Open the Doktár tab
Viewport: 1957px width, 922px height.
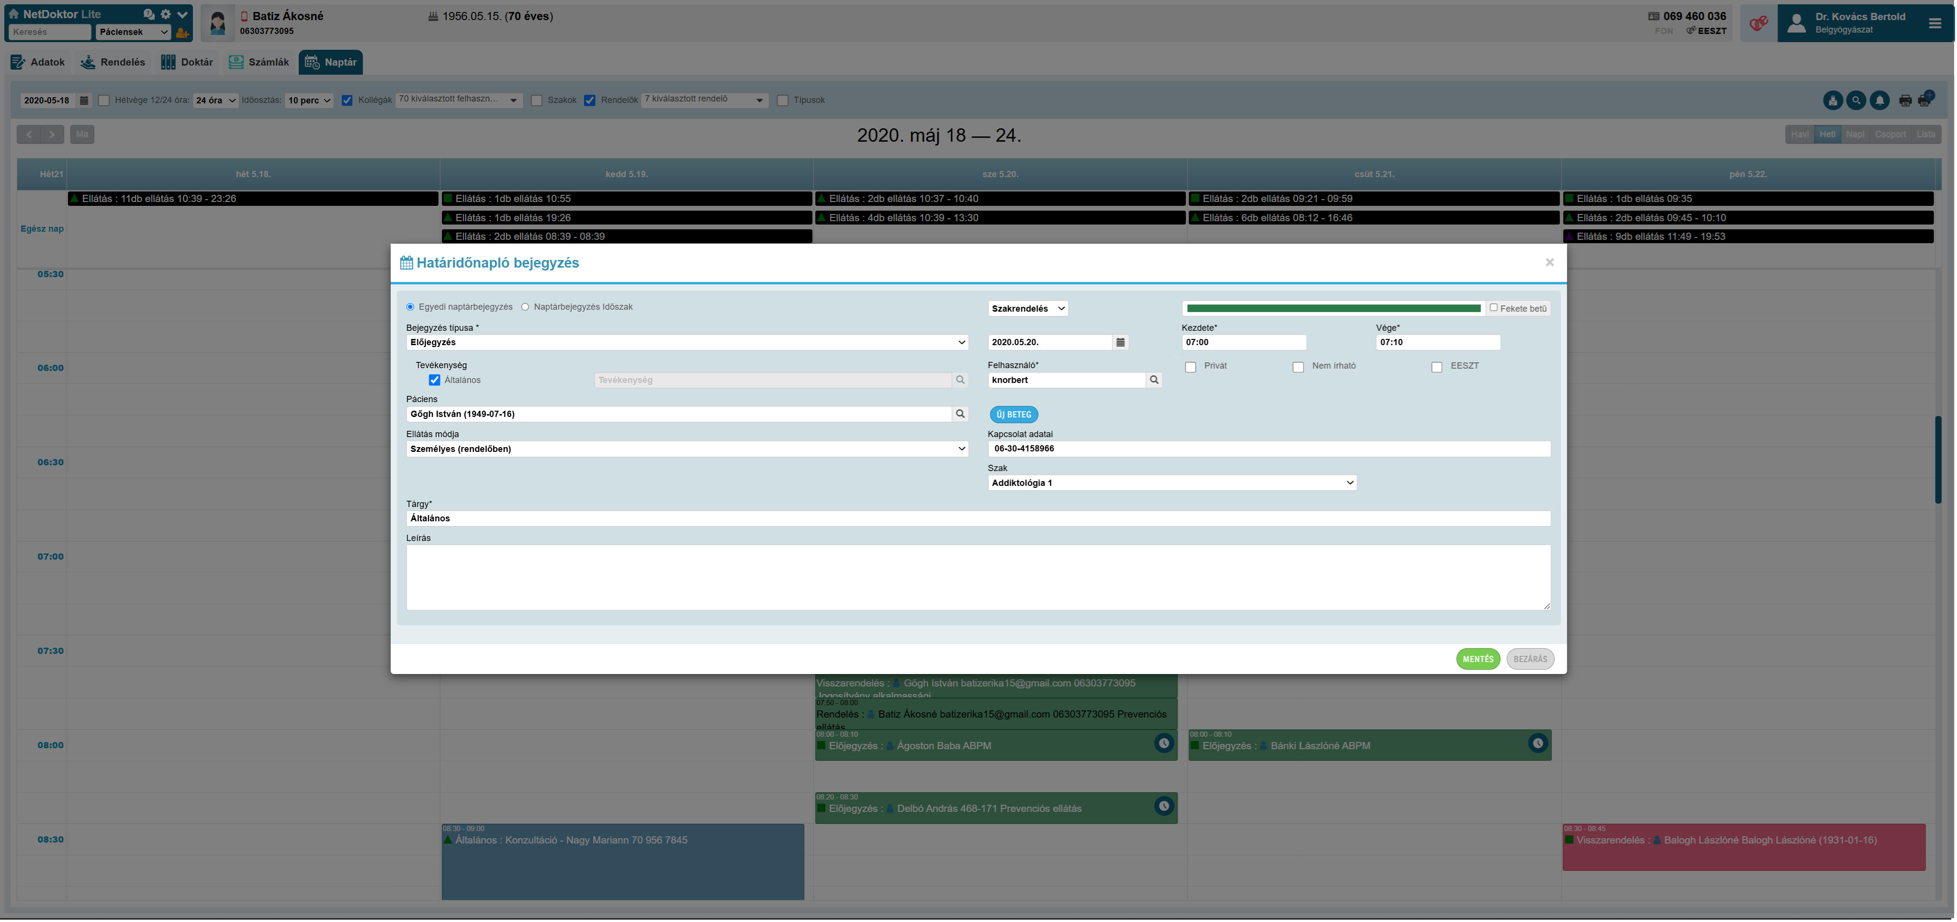click(187, 62)
